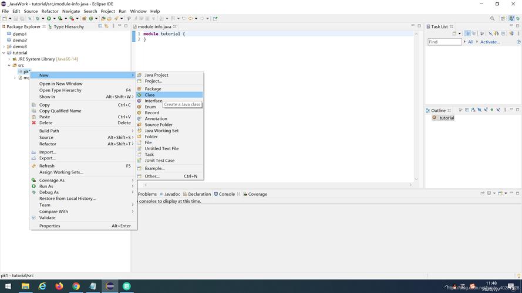Open the Refactor menu in menu bar
522x293 pixels.
tap(50, 11)
